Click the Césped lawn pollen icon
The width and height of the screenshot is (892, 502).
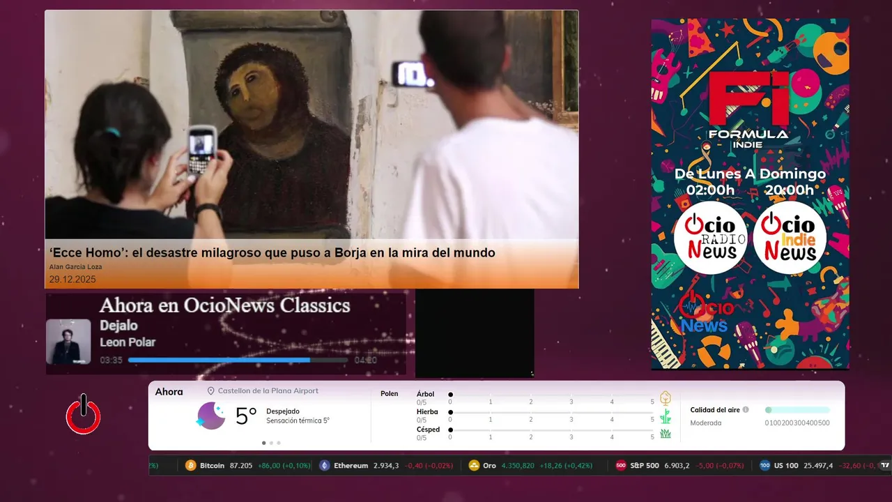click(x=666, y=434)
